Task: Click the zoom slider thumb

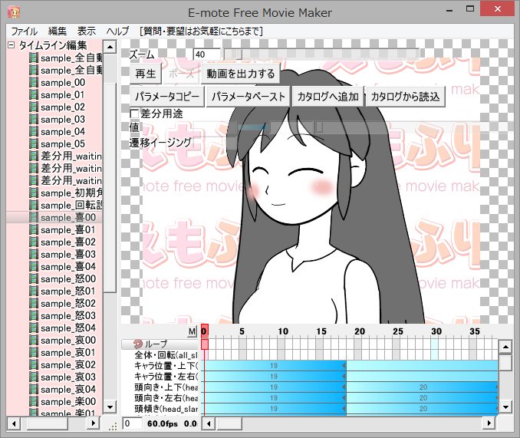Action: [x=239, y=54]
